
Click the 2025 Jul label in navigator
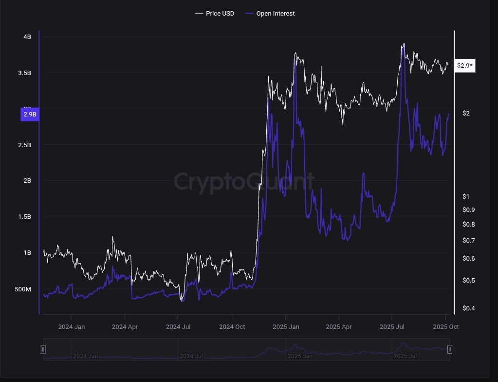pos(406,356)
